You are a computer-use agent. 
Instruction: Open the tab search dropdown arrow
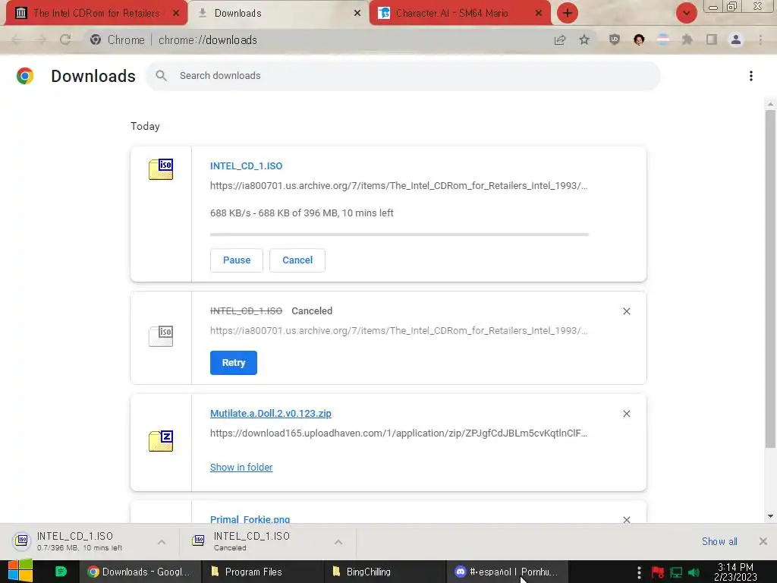686,13
